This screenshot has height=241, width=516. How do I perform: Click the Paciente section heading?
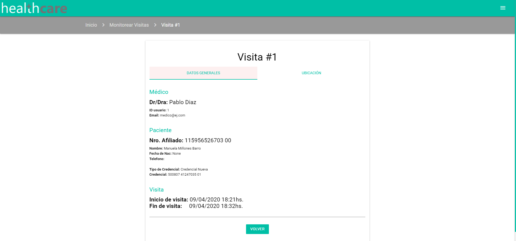pos(160,130)
